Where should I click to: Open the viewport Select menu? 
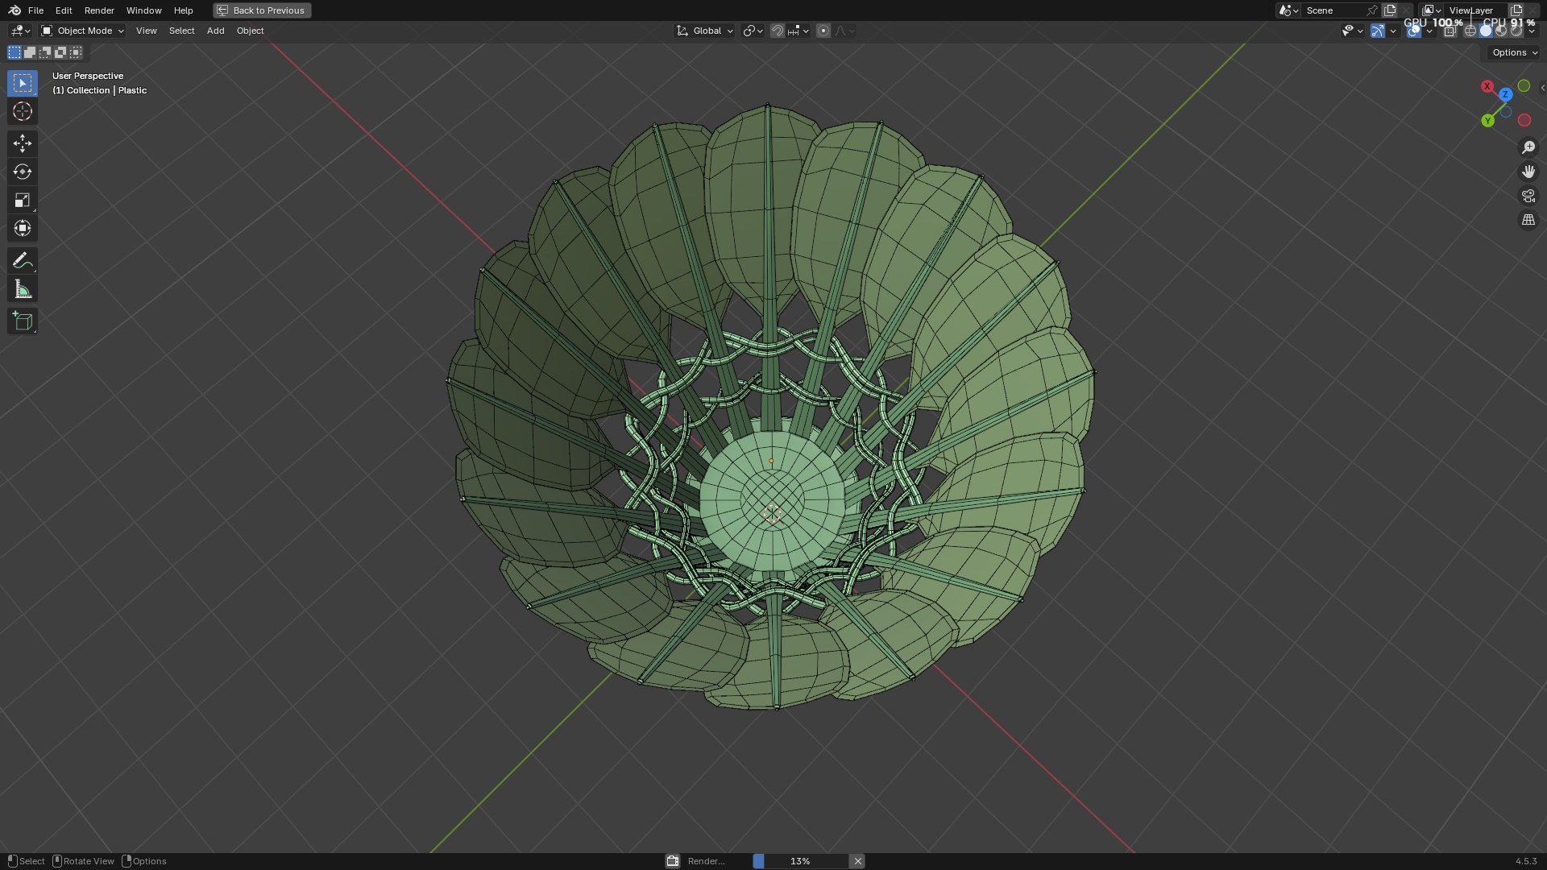click(x=181, y=31)
